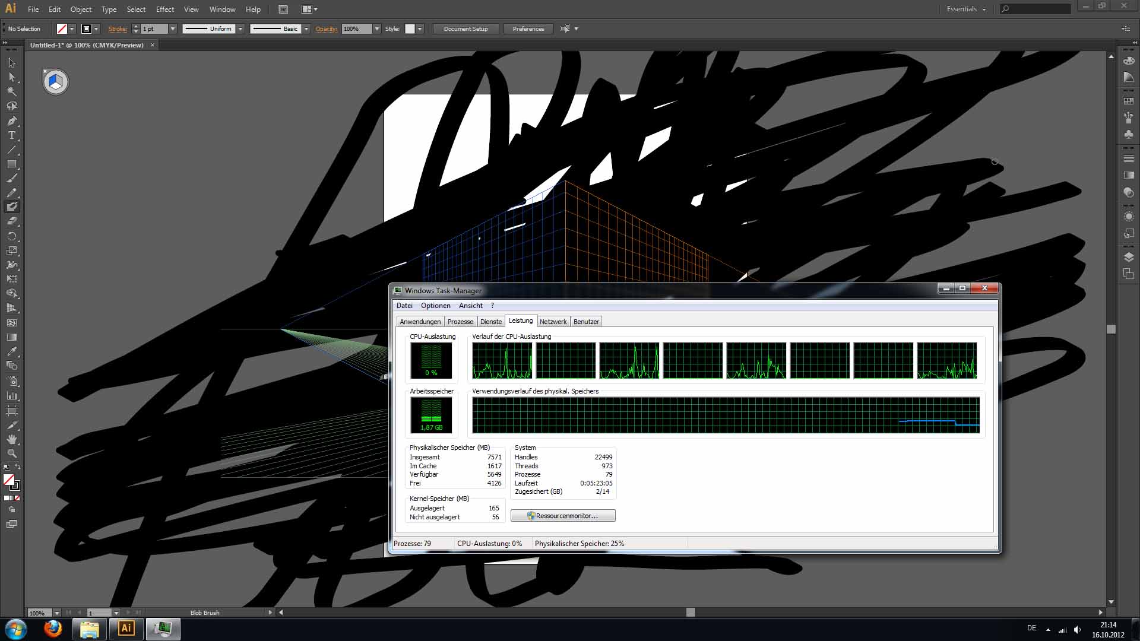
Task: Click the Style swatch in control bar
Action: pos(410,28)
